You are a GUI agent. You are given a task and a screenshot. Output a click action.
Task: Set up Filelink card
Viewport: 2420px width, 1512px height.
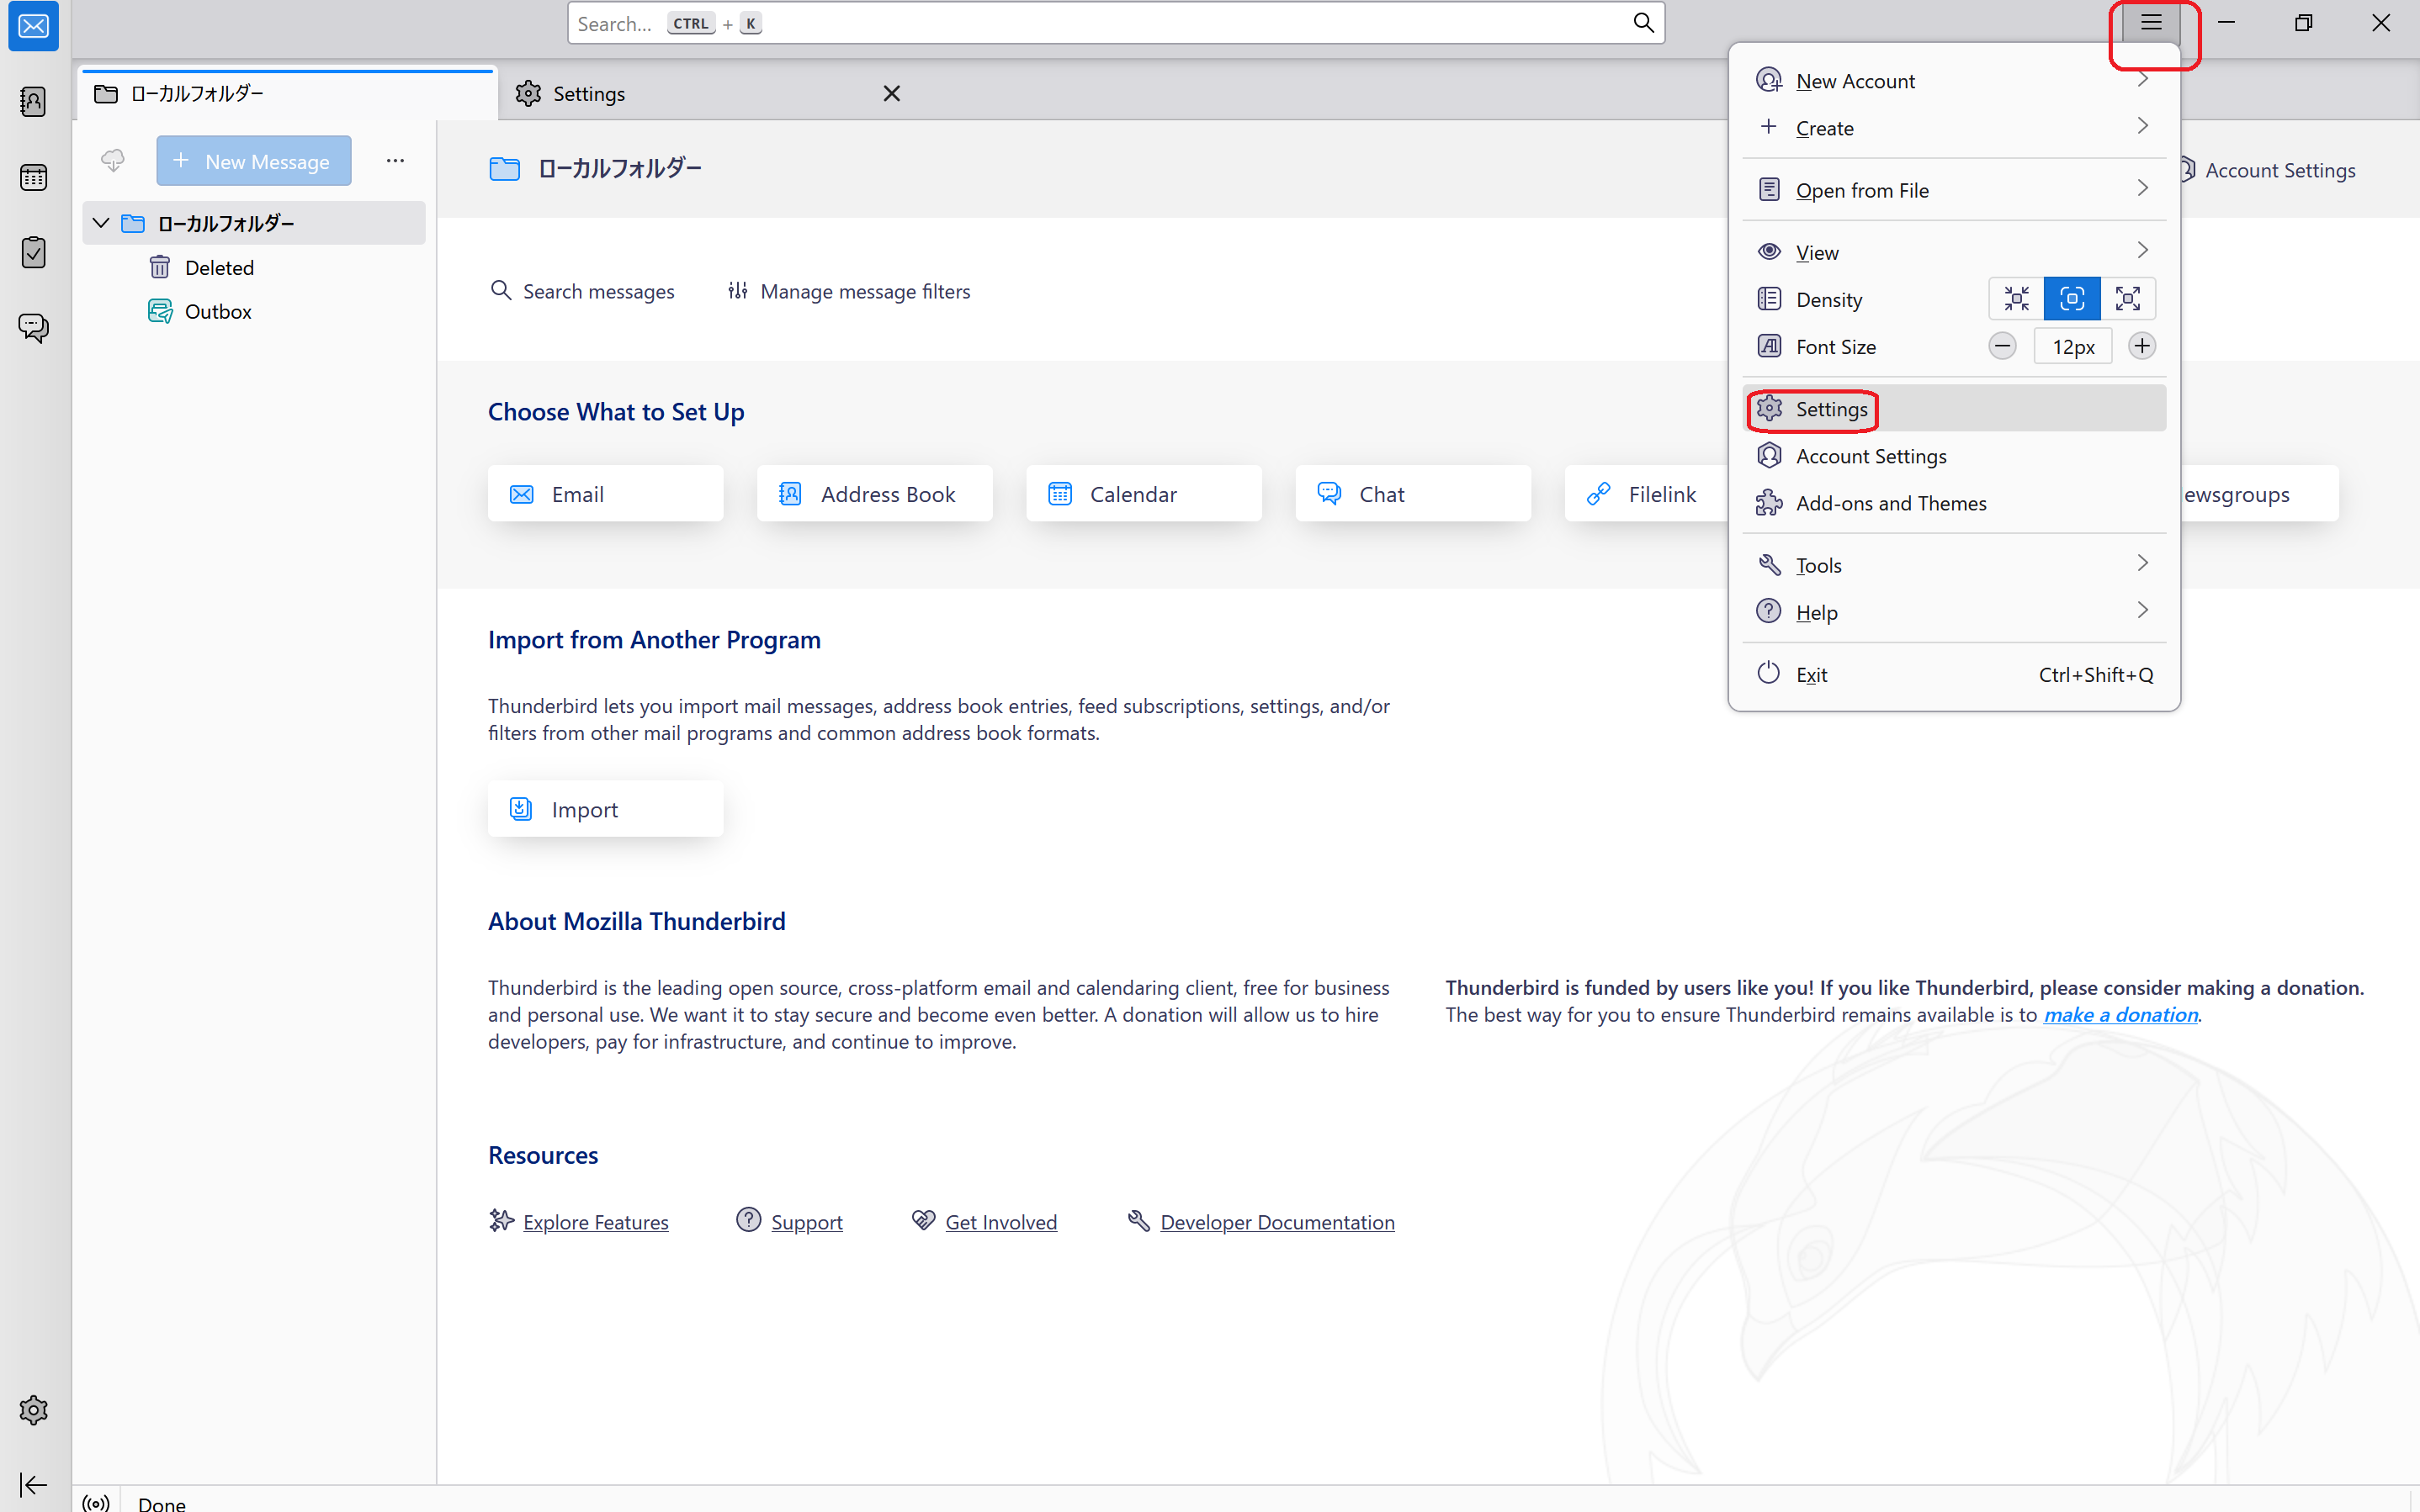(x=1647, y=493)
